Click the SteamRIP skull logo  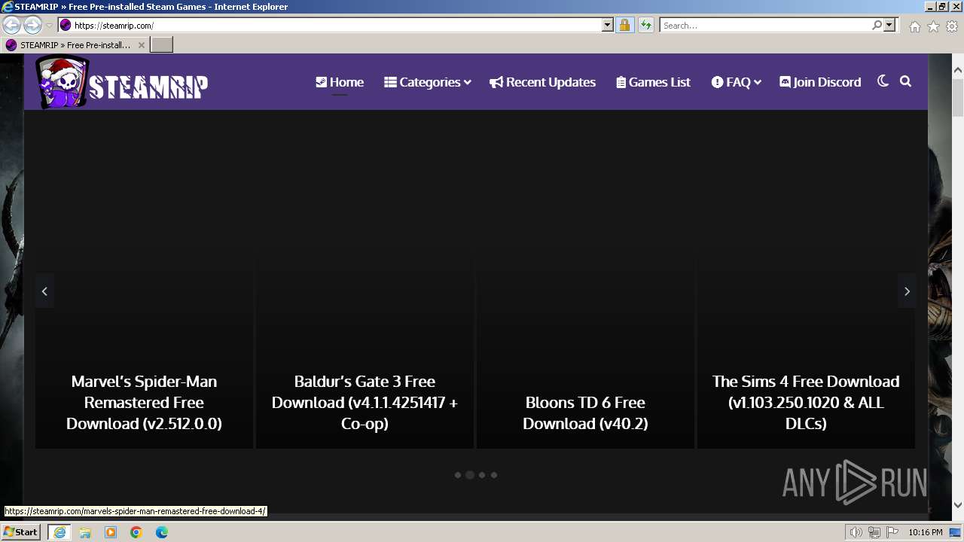[x=122, y=82]
